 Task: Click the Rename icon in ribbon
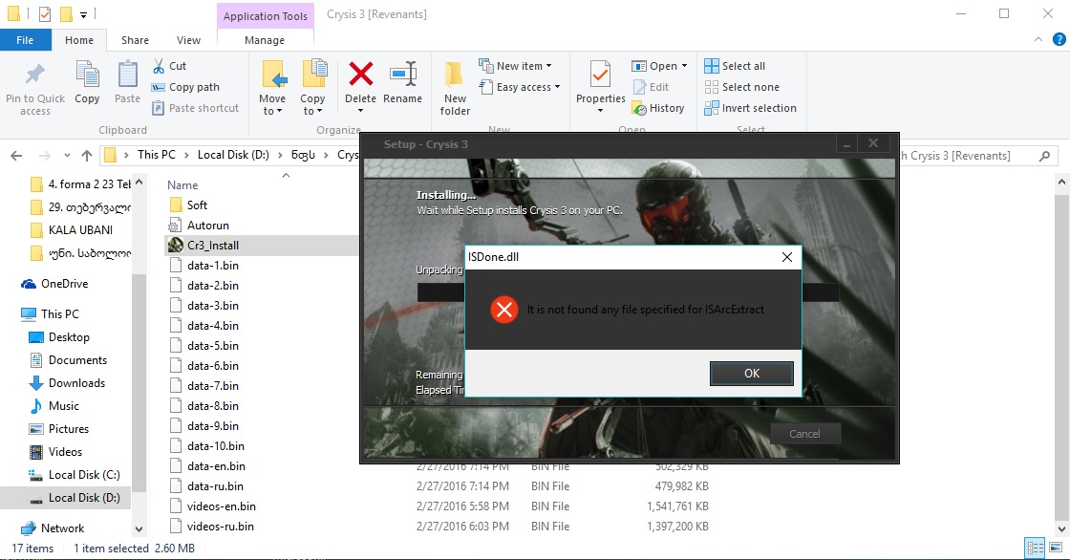click(402, 76)
